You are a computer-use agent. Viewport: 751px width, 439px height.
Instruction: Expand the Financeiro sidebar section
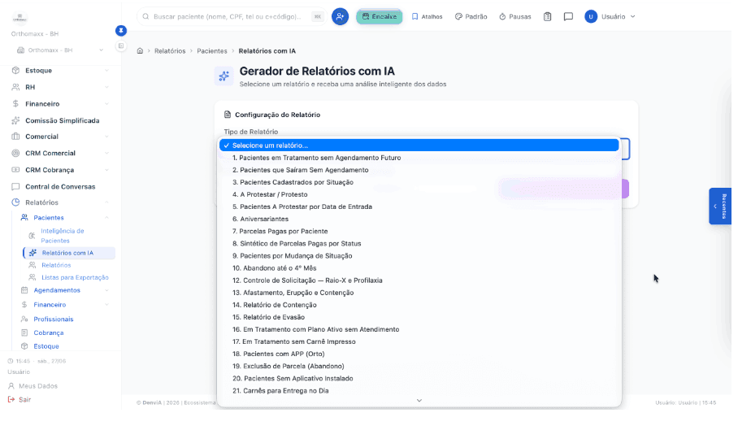click(x=60, y=103)
